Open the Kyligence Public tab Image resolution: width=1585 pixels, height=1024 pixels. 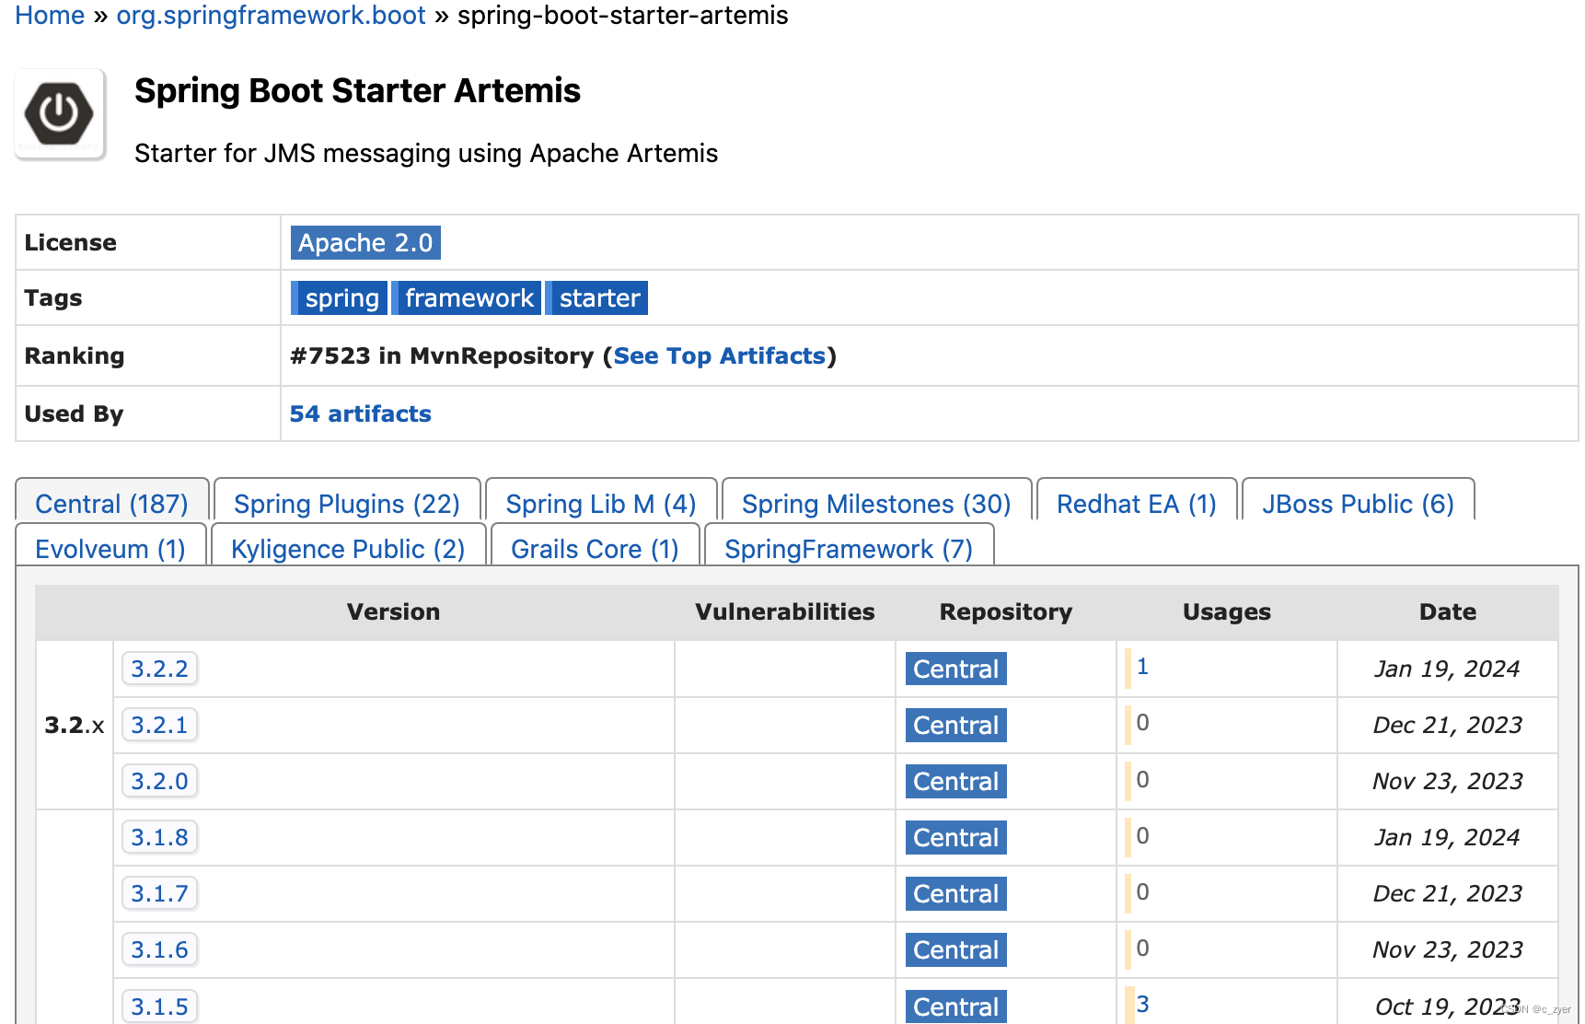347,549
